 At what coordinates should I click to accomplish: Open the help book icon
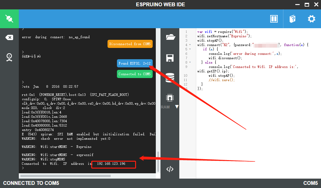292,19
